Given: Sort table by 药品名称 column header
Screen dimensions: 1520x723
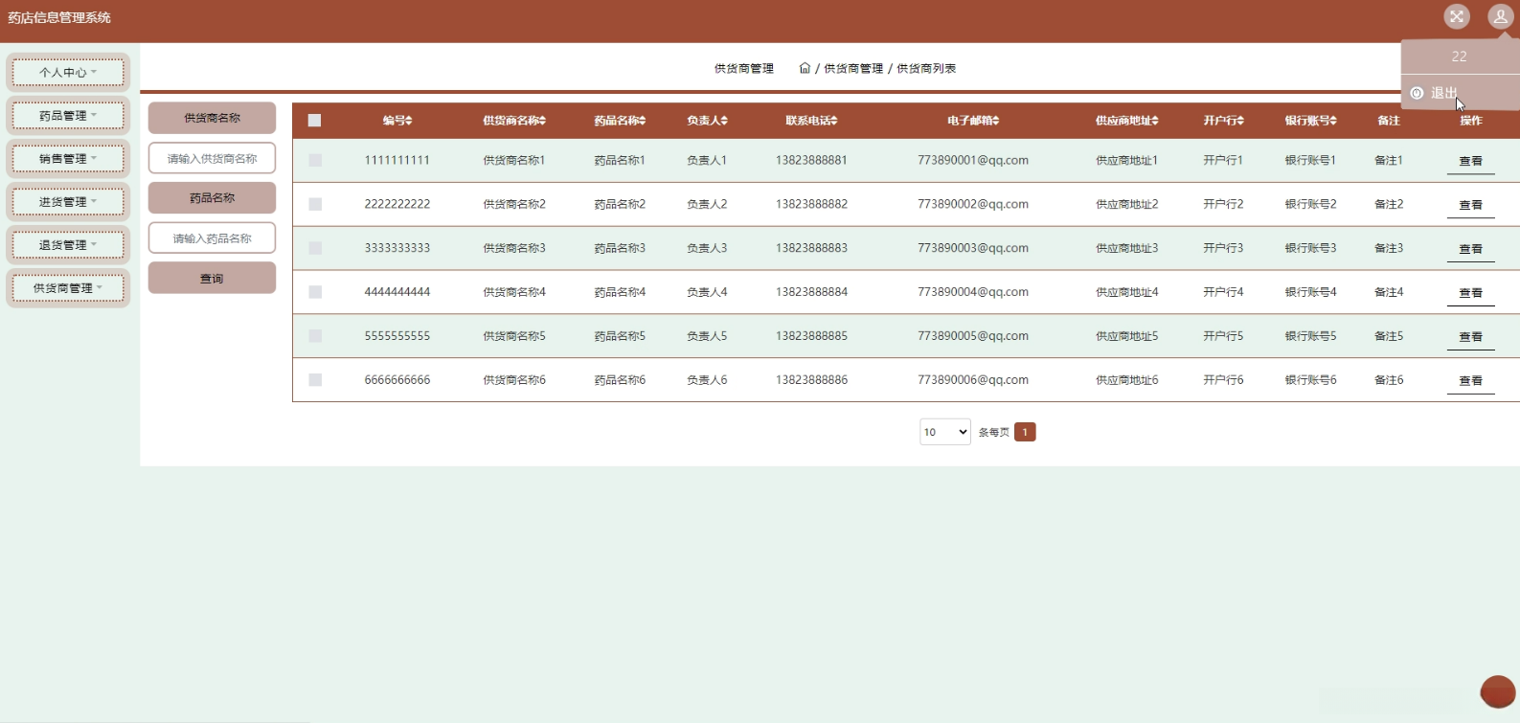Looking at the screenshot, I should coord(620,121).
